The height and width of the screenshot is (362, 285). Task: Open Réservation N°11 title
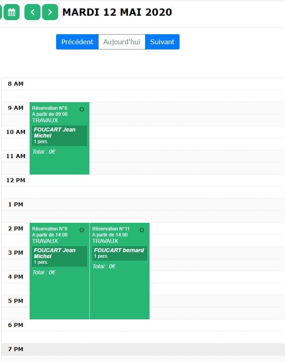pos(111,229)
